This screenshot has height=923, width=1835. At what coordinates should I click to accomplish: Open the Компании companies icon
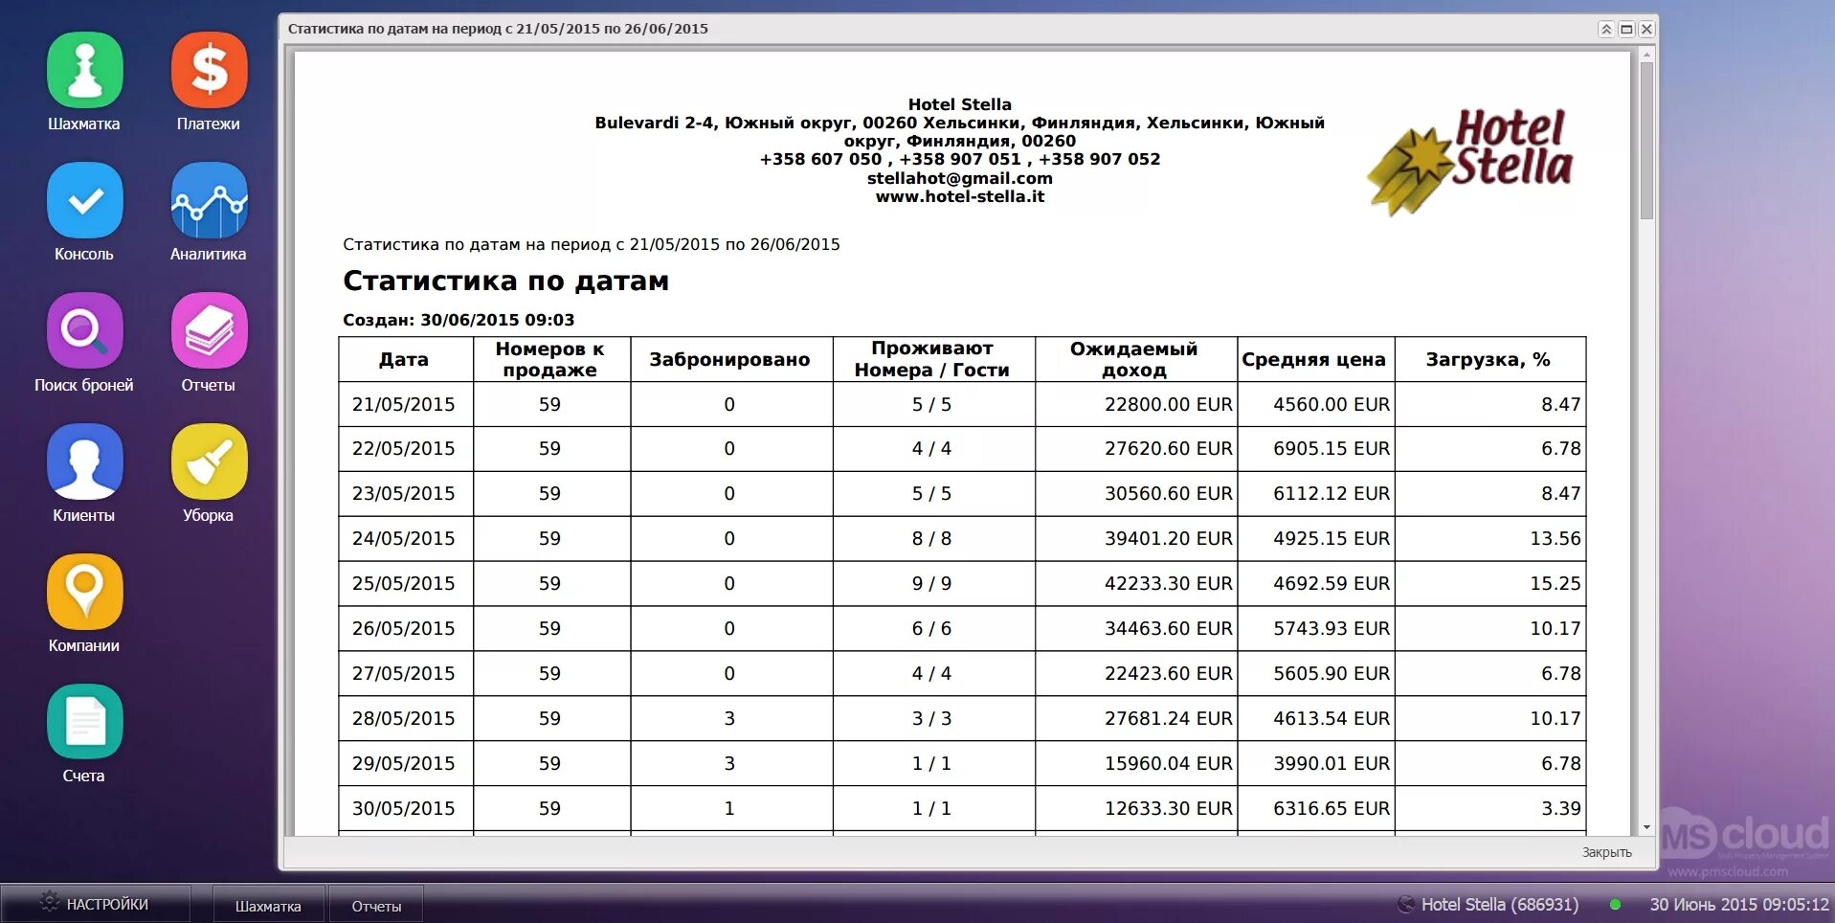click(84, 591)
